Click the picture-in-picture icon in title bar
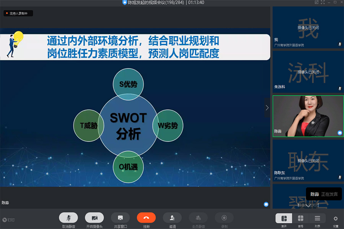The height and width of the screenshot is (229, 344). point(316,2)
